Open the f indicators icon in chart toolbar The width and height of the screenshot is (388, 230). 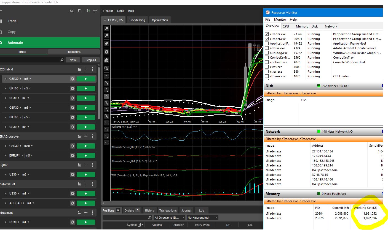pos(106,52)
